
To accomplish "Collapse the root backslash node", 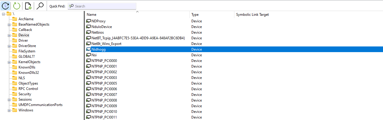I will (3, 14).
